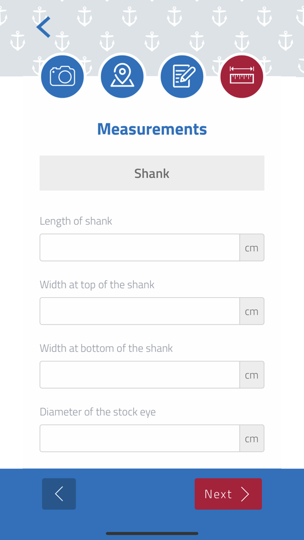Select the Width at bottom of the shank input
This screenshot has height=540, width=304.
tap(139, 375)
